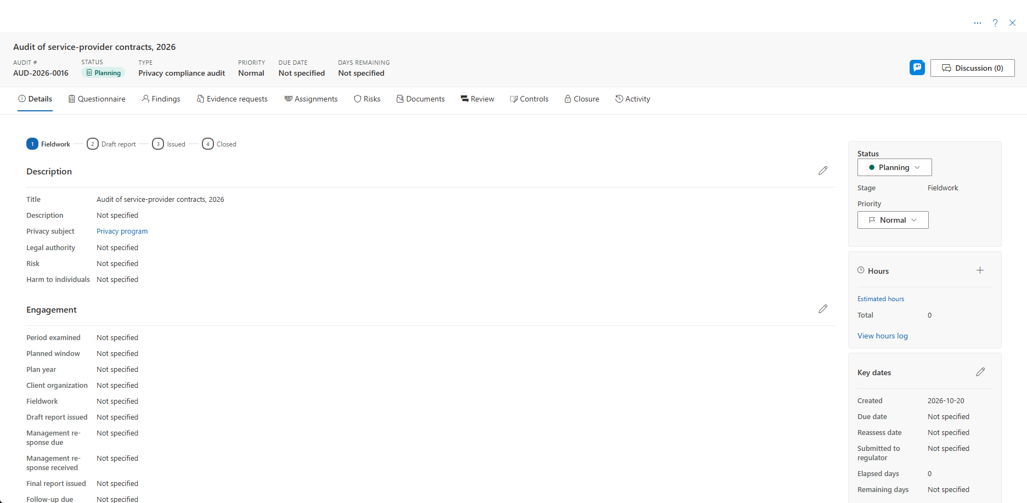Click the blue chat bubble icon
The height and width of the screenshot is (503, 1027).
(917, 67)
